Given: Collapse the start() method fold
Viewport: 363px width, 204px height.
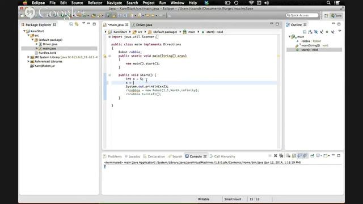Looking at the screenshot, I should tap(109, 75).
